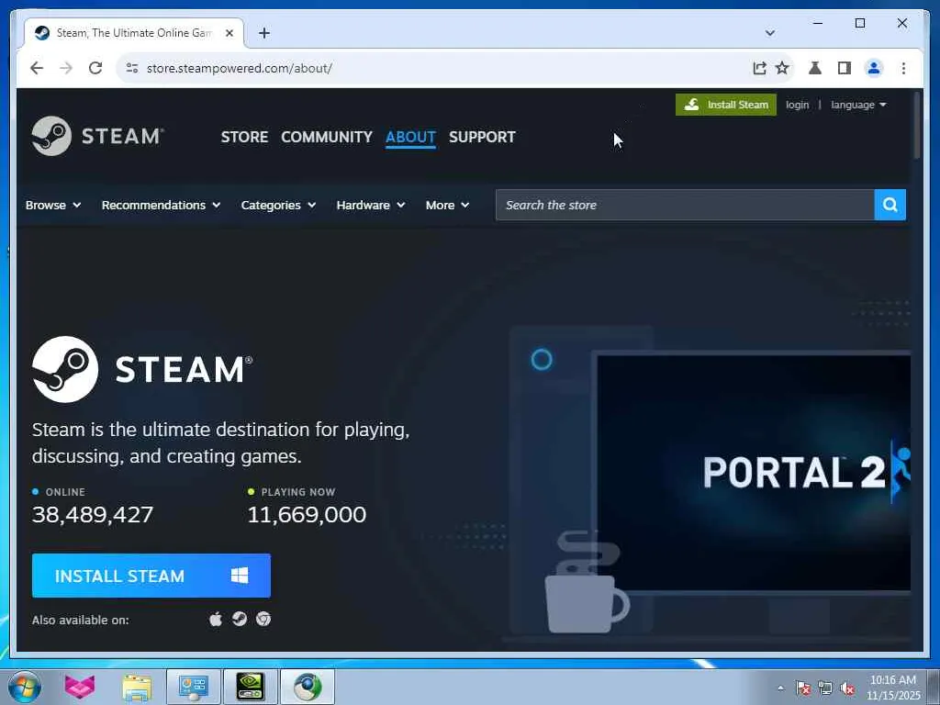Click the network tray icon
This screenshot has height=705, width=940.
coord(825,688)
